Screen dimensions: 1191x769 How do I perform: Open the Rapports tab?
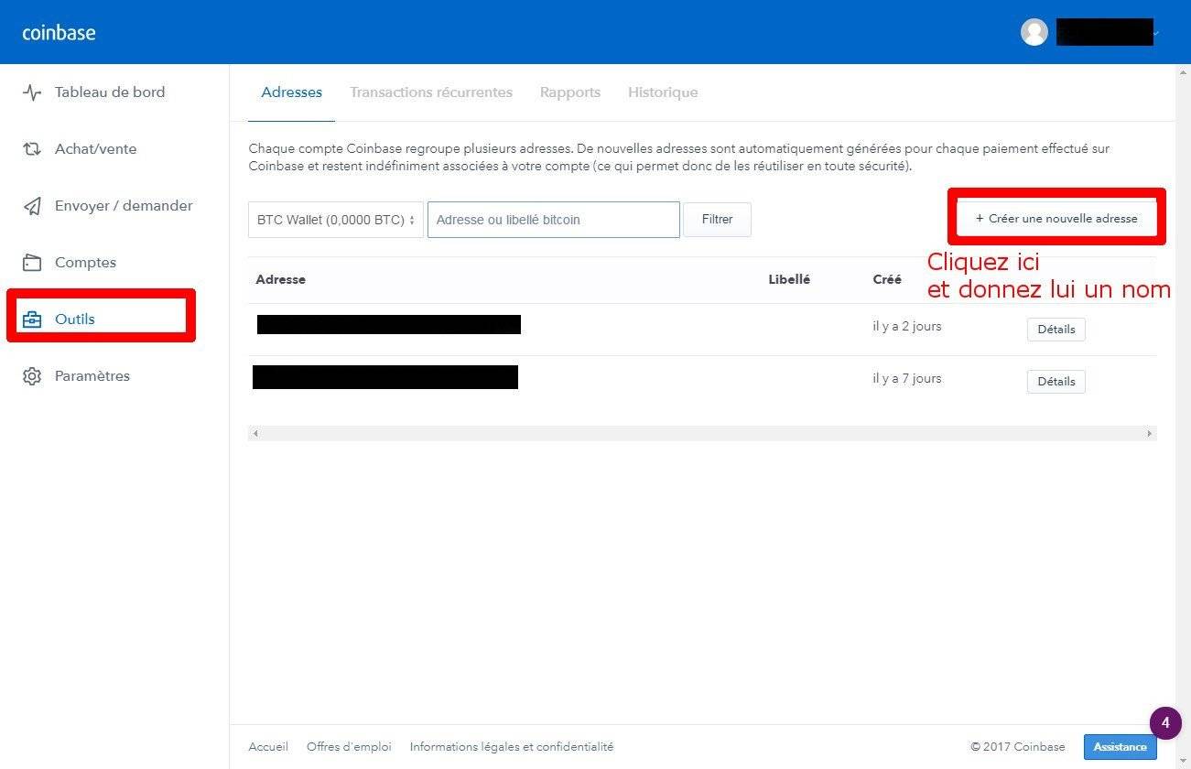tap(570, 92)
